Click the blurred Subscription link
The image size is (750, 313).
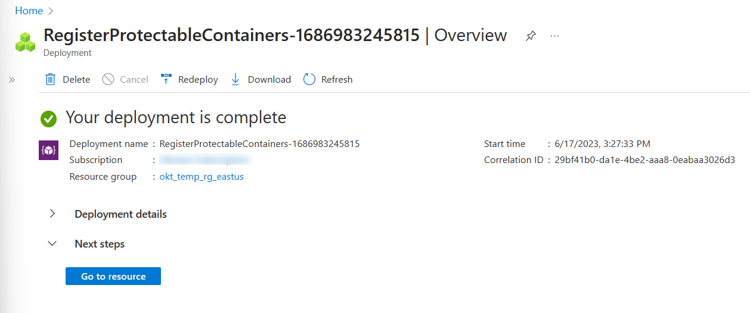point(202,160)
